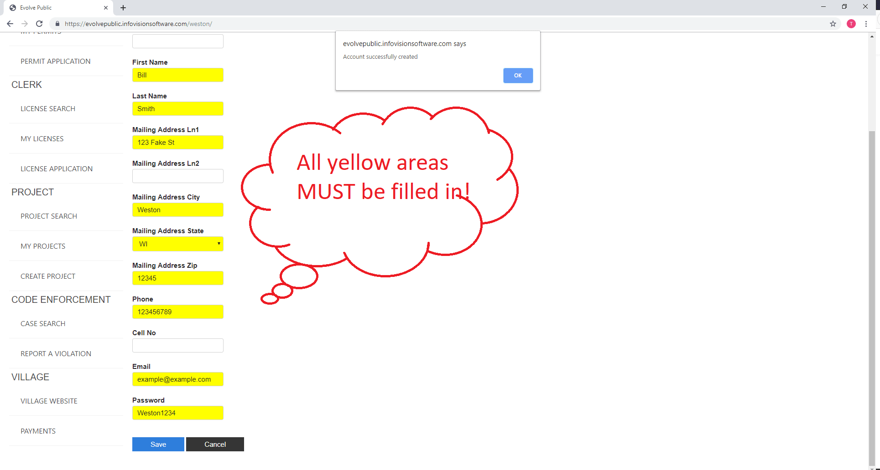Open the Chrome profile avatar

[x=851, y=24]
